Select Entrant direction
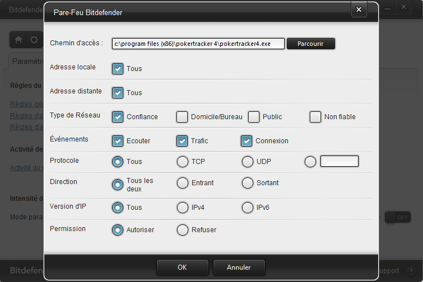Screen dimensions: 423x282 183,183
